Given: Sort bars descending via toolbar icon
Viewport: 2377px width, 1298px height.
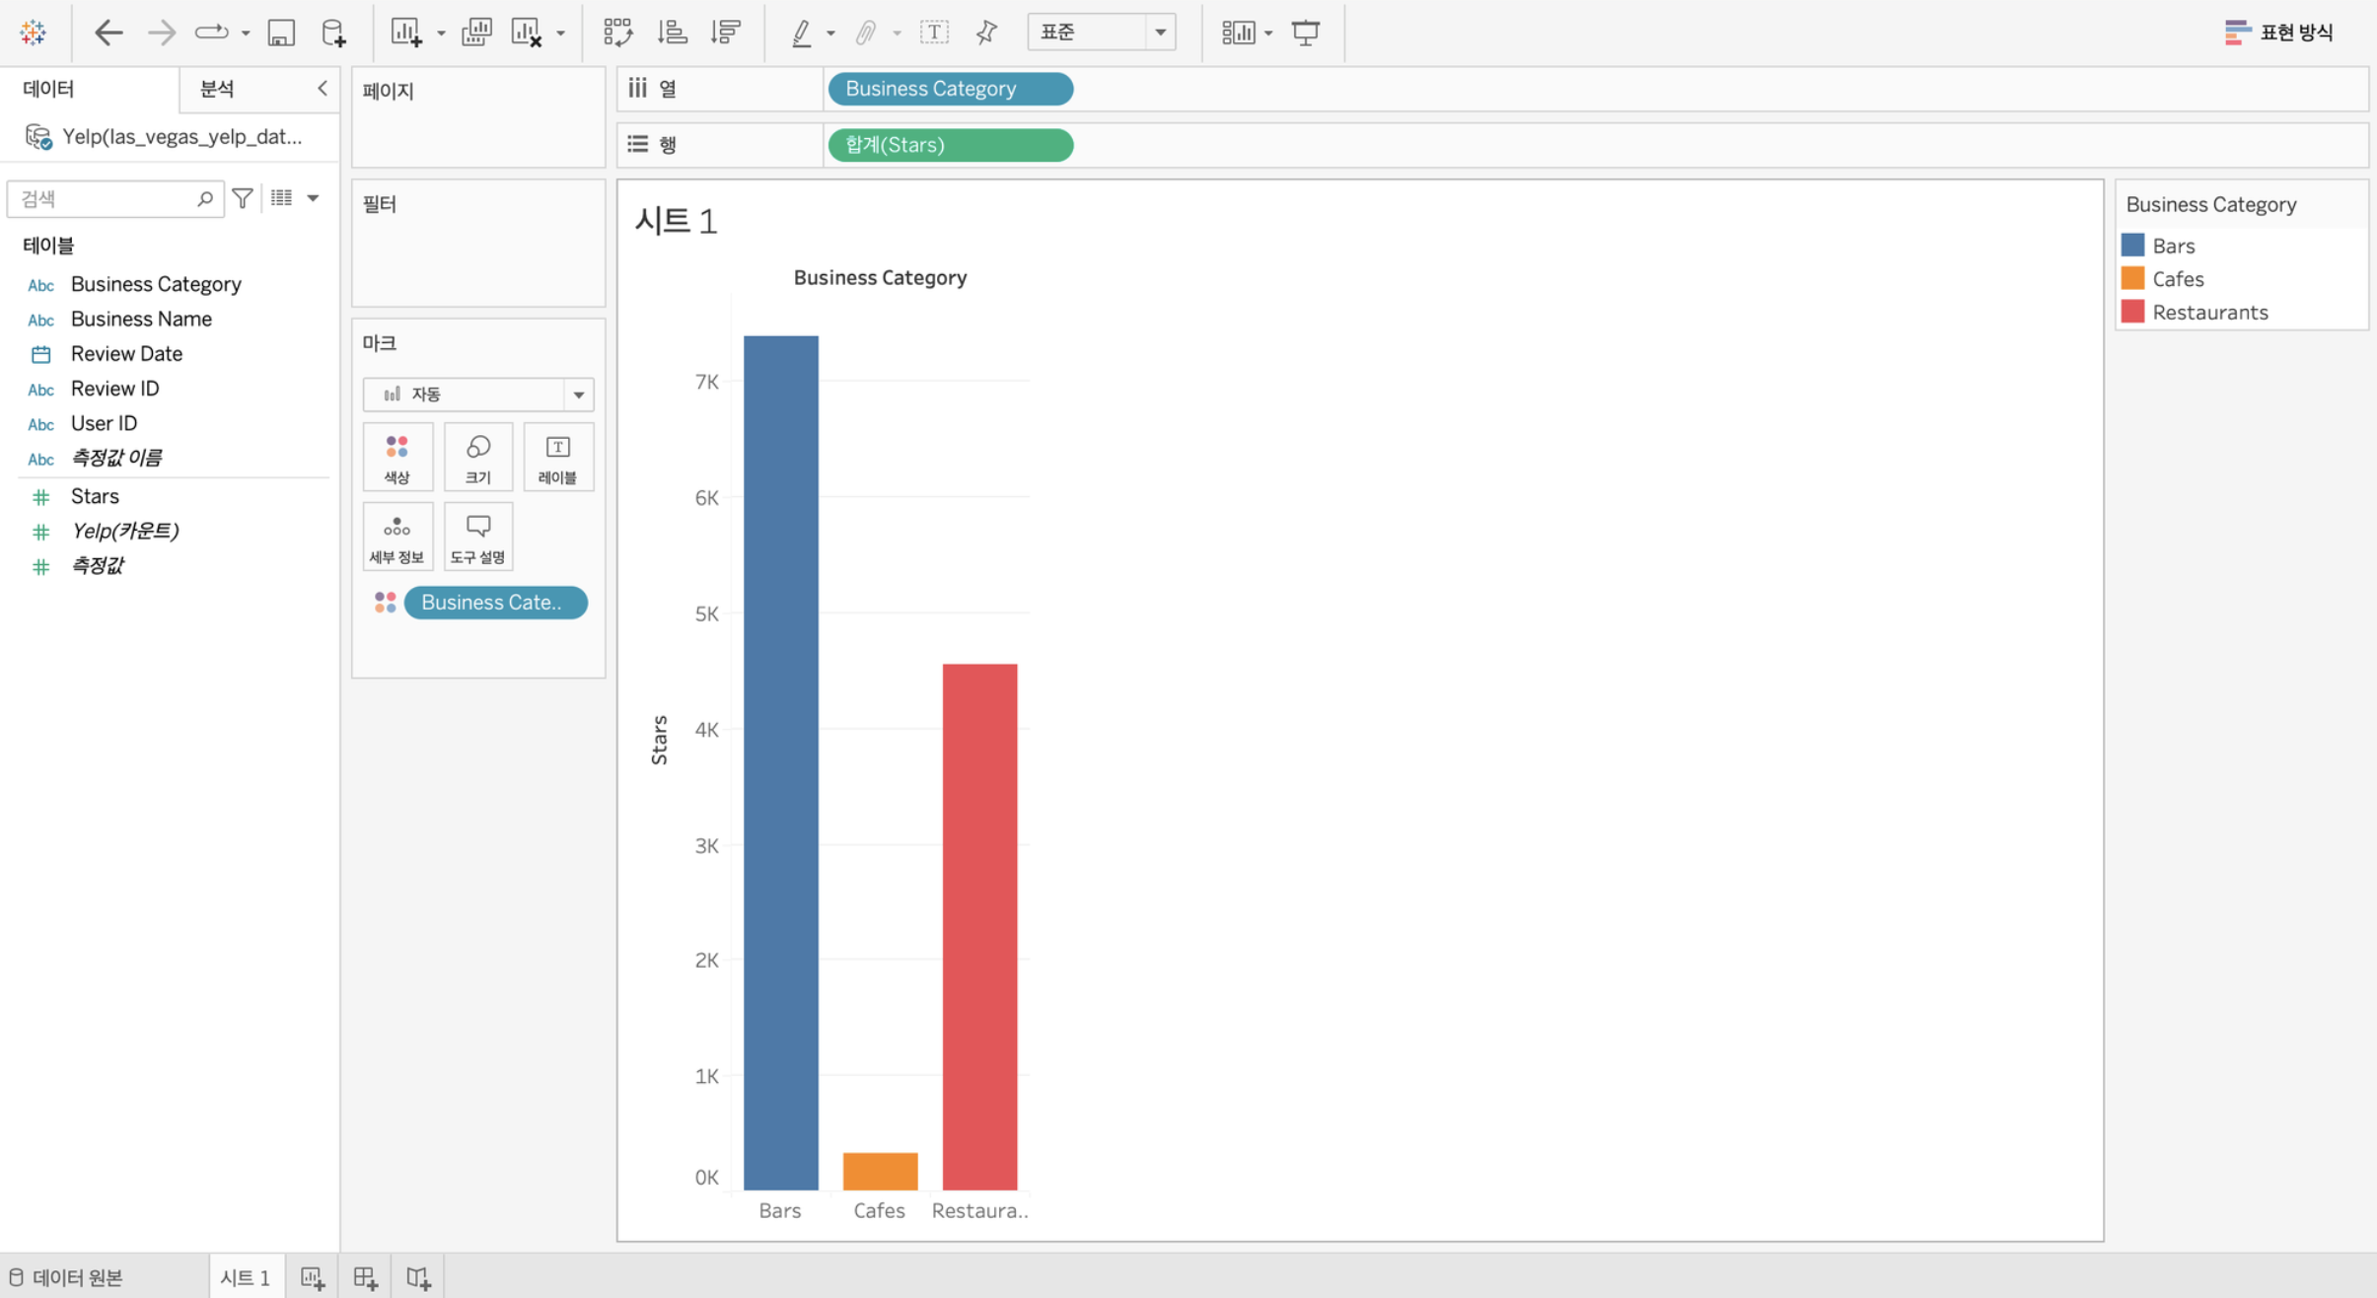Looking at the screenshot, I should 725,33.
